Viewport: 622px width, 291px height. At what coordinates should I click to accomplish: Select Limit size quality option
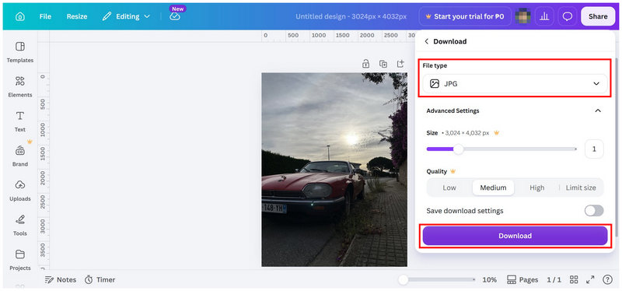581,188
